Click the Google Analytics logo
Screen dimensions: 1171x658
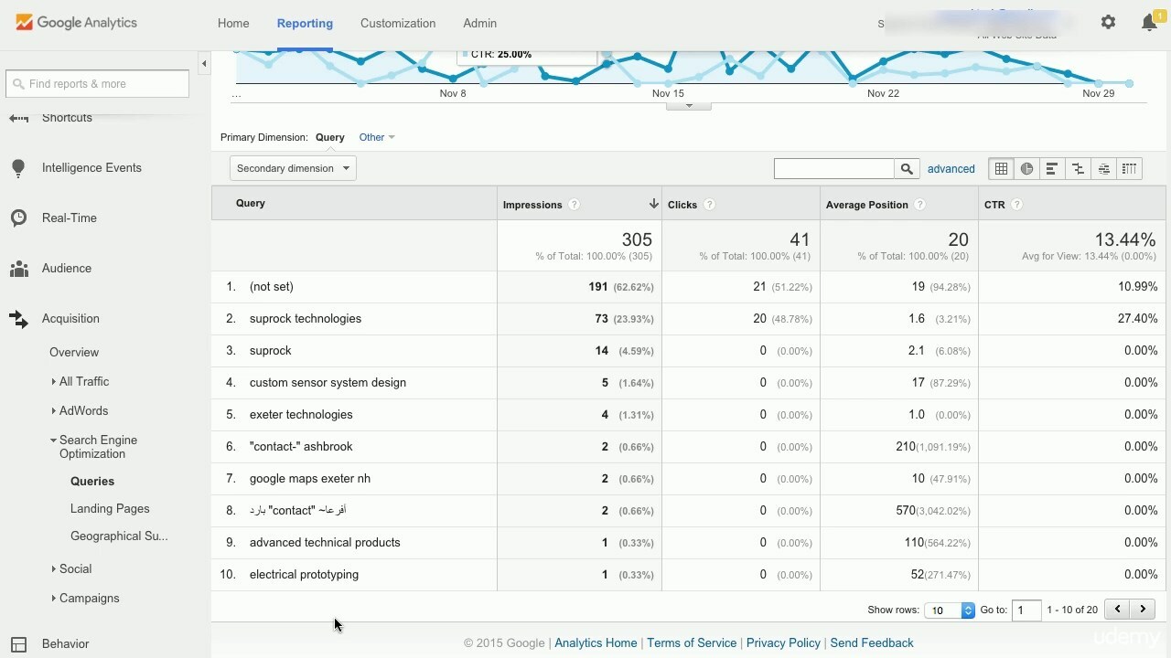tap(77, 23)
